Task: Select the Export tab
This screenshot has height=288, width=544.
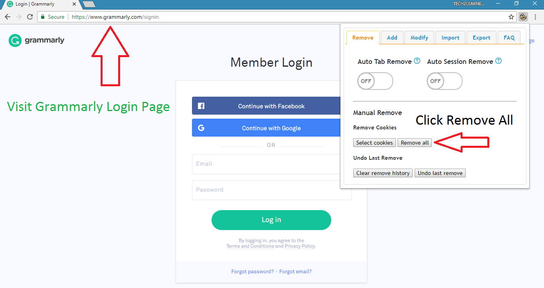Action: point(481,38)
